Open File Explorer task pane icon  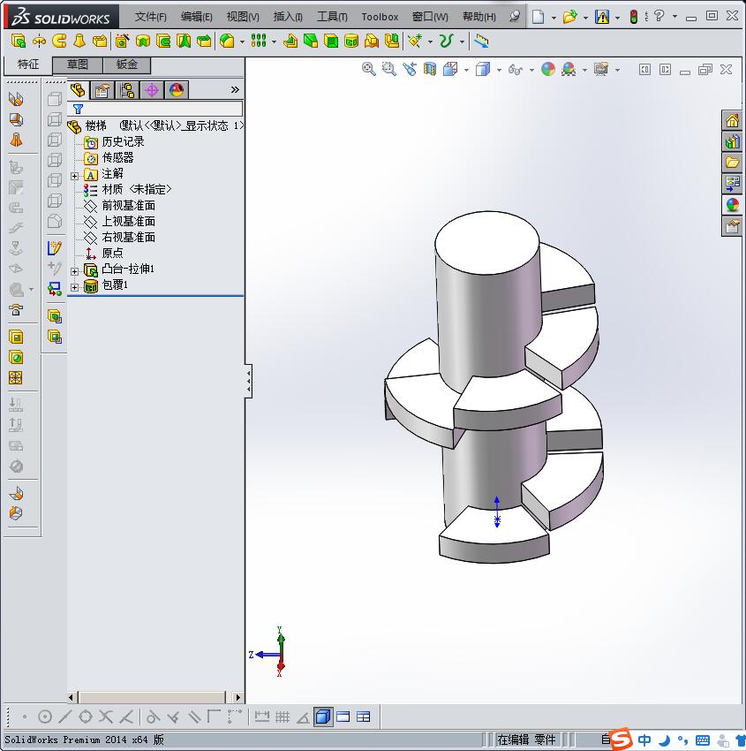coord(732,163)
